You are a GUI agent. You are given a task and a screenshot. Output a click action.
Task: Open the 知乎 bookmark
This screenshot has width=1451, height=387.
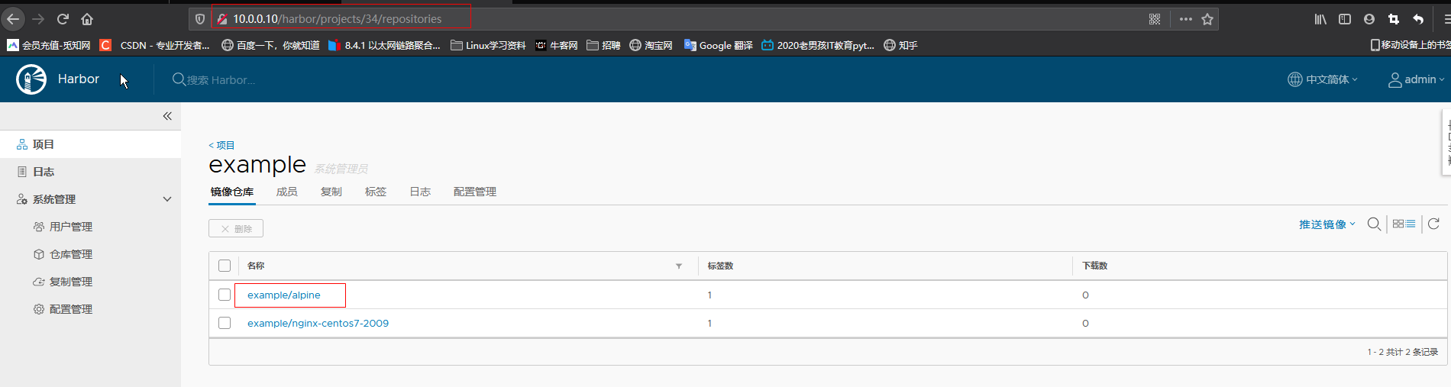(x=900, y=46)
